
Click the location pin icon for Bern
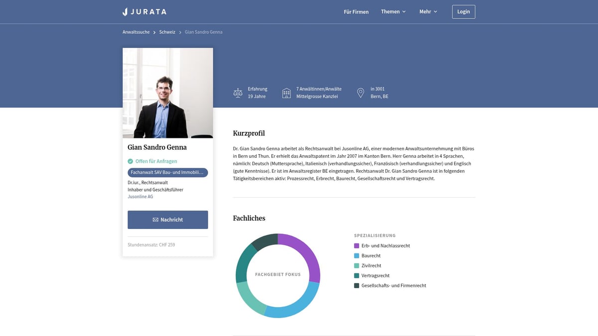361,93
